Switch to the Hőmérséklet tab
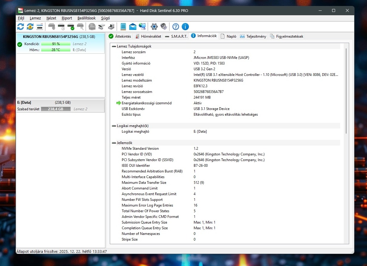 (148, 36)
